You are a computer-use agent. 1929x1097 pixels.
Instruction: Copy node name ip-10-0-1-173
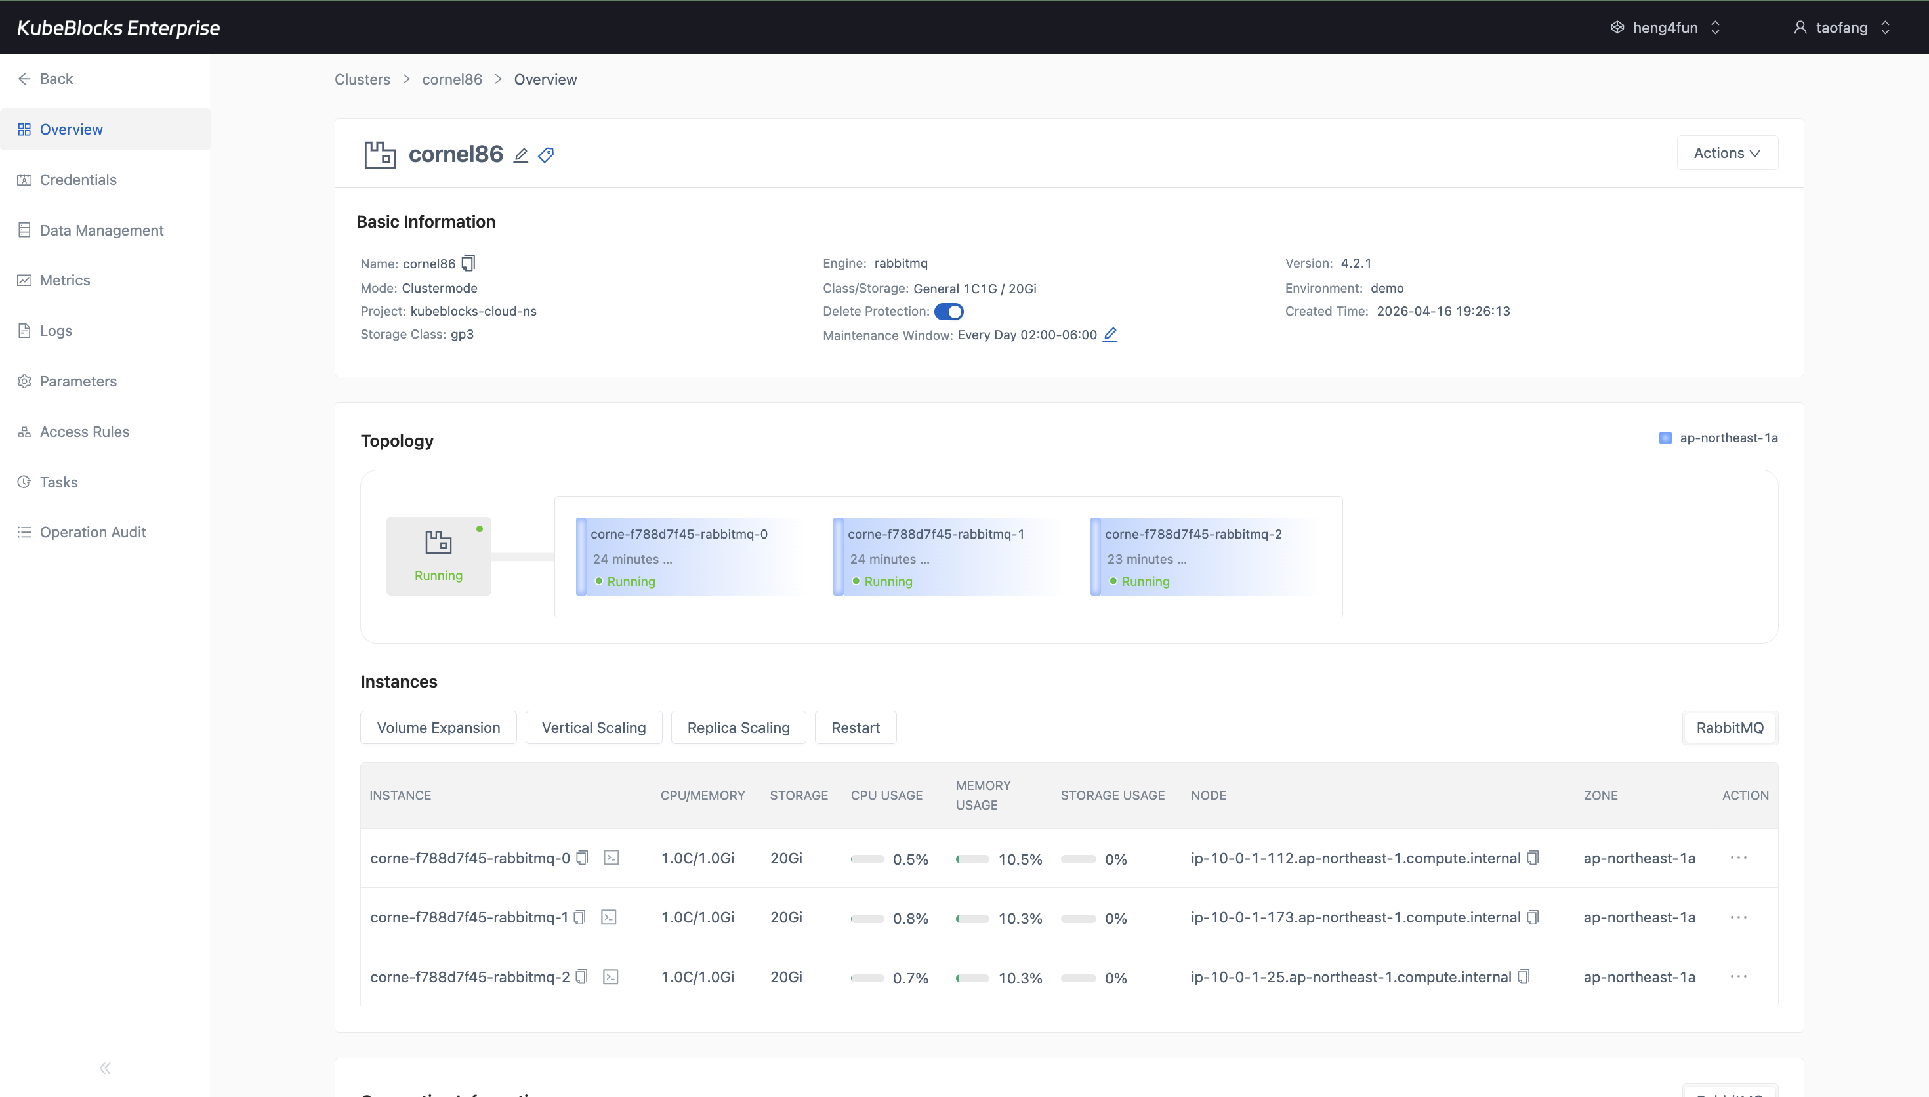point(1533,918)
